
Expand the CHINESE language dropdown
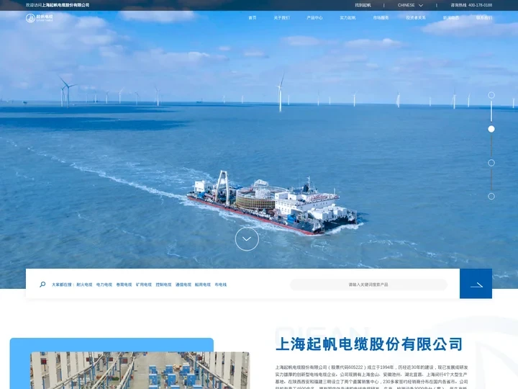coord(410,5)
